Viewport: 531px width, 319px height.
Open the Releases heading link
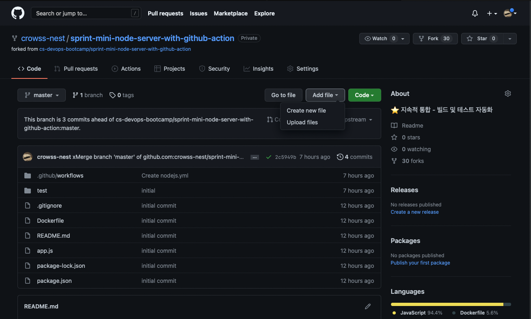[404, 190]
